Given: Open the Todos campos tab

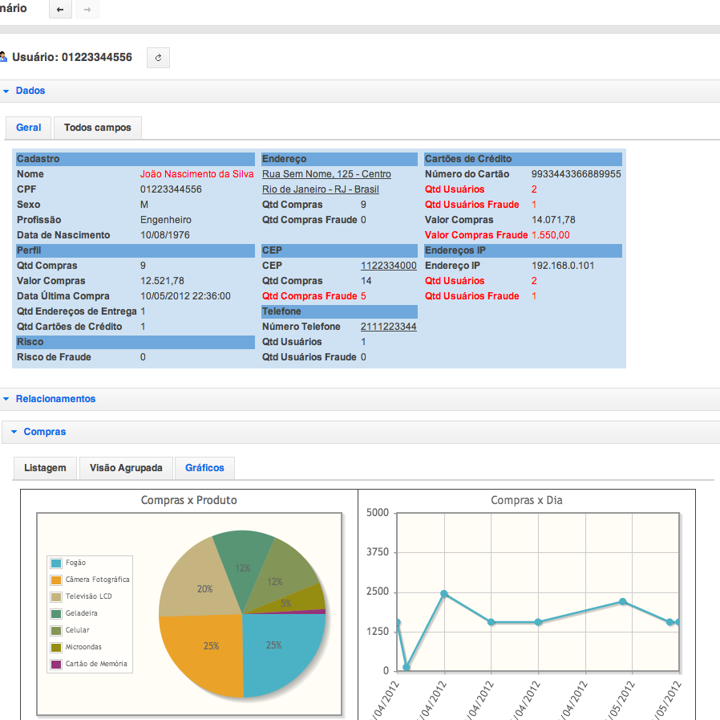Looking at the screenshot, I should coord(97,128).
